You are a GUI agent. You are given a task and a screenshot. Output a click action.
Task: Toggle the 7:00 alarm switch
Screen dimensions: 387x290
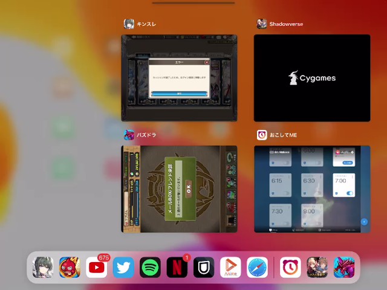tap(350, 193)
